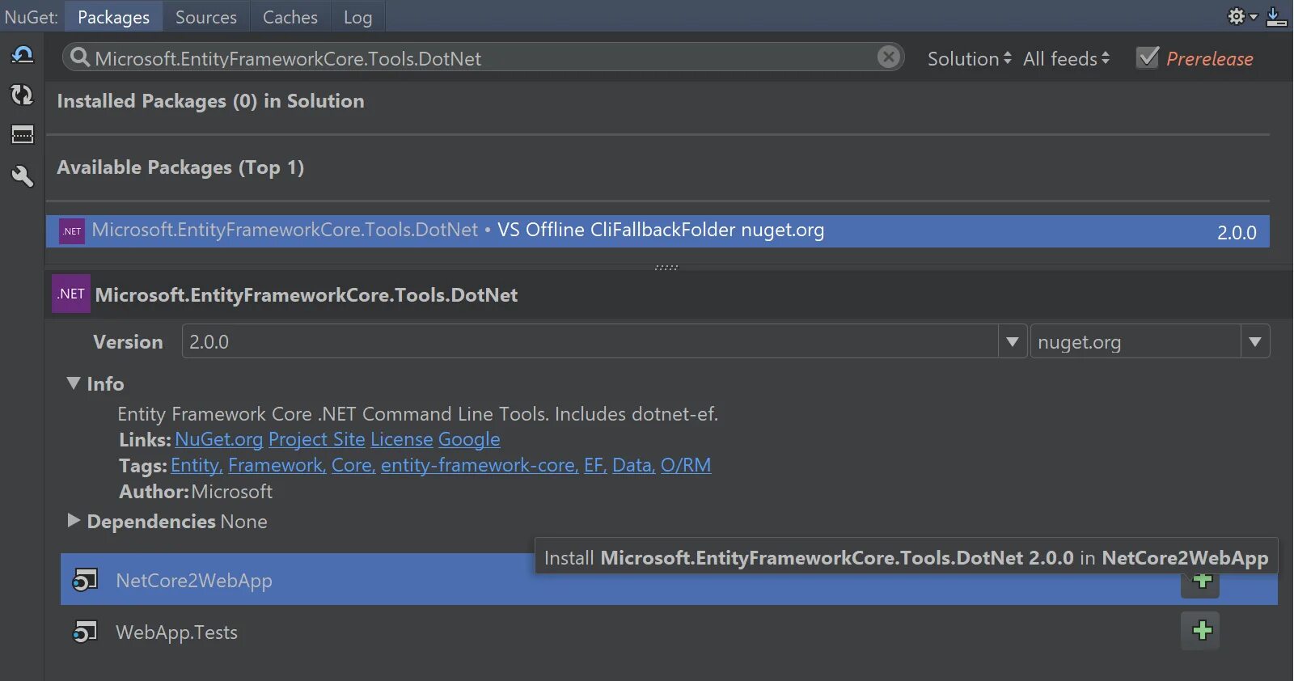
Task: Click the gear settings icon at top right
Action: [1237, 16]
